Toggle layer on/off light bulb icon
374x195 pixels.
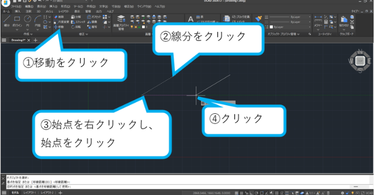(x=132, y=27)
